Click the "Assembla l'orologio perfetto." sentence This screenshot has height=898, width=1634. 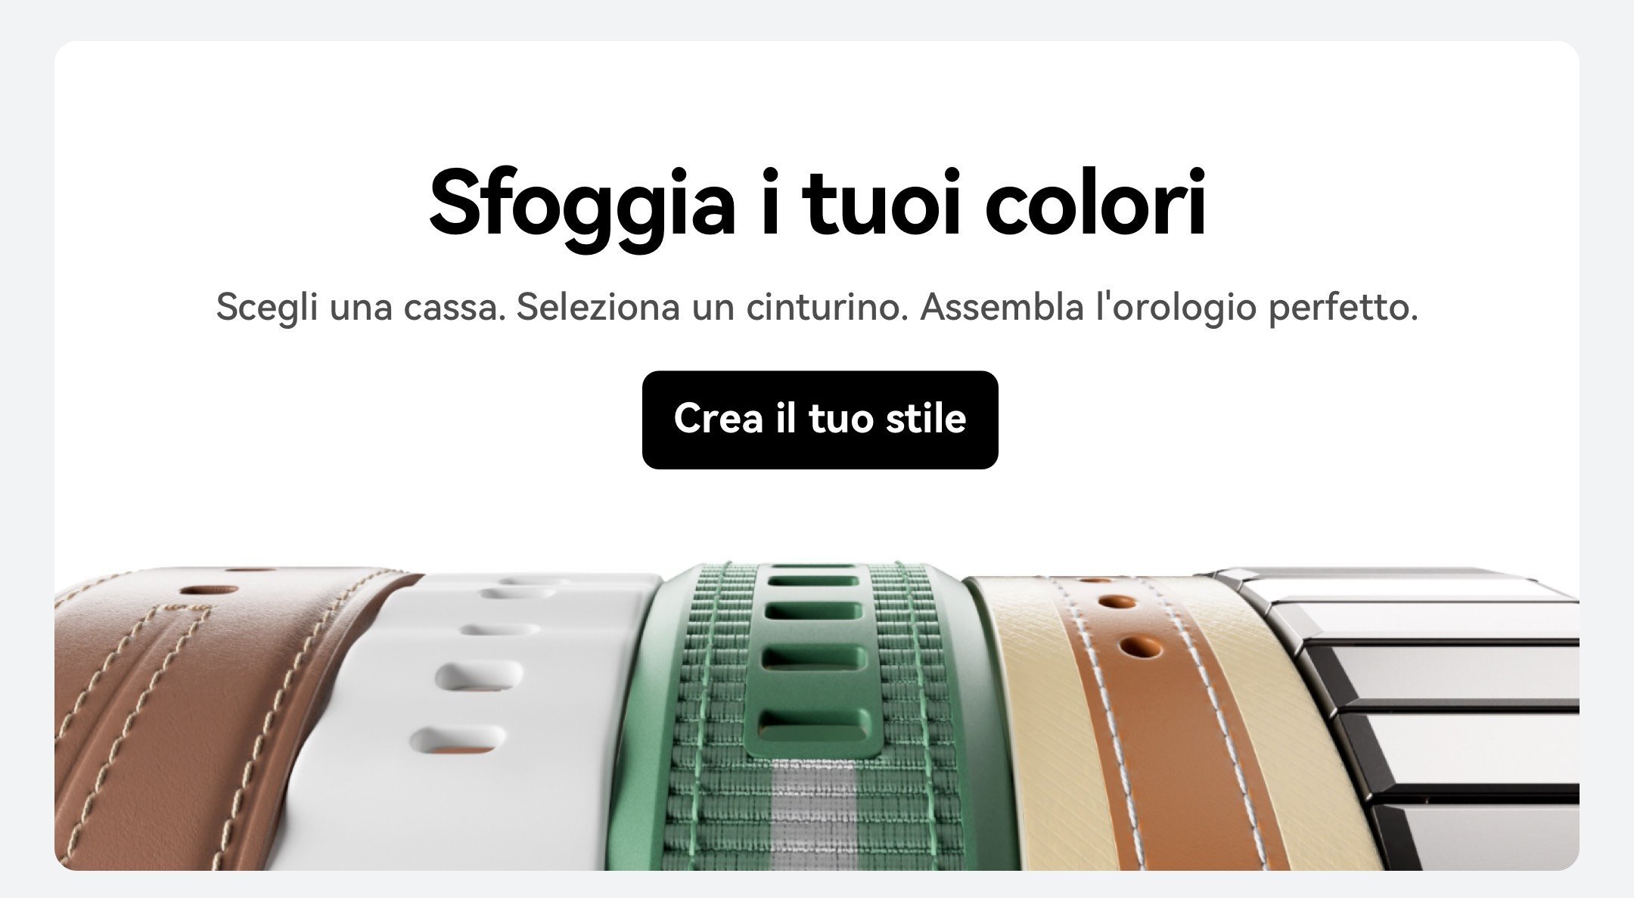(x=1169, y=307)
